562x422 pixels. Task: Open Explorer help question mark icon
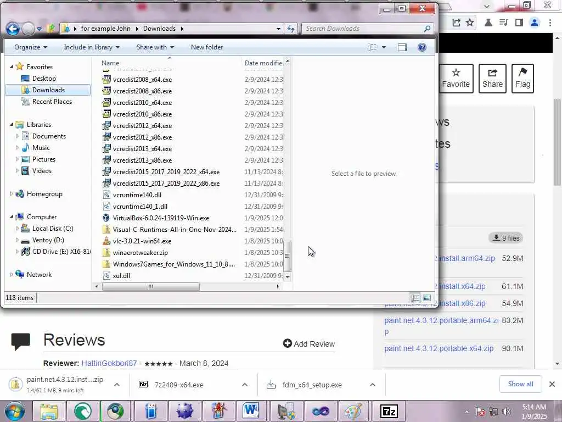(422, 47)
